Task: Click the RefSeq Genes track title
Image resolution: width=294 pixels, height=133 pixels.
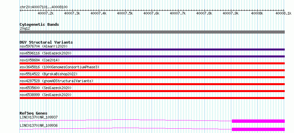Action: (33, 113)
